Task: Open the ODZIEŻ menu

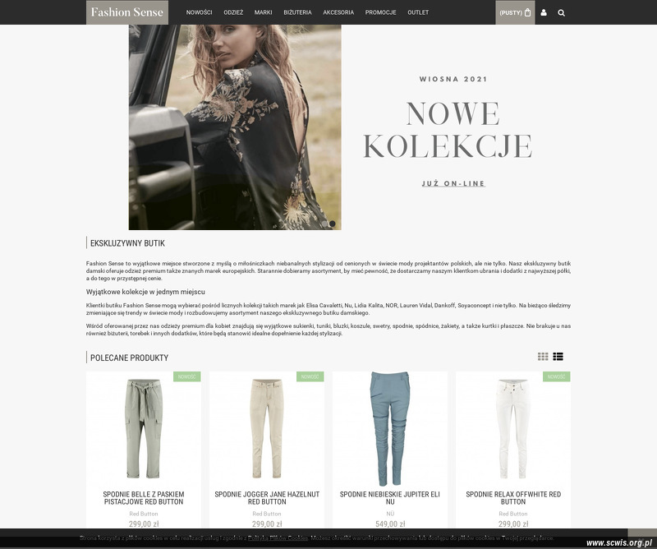Action: (x=233, y=12)
